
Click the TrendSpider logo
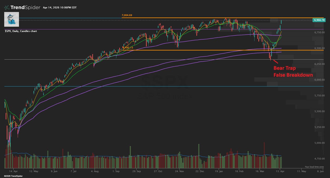22,7
